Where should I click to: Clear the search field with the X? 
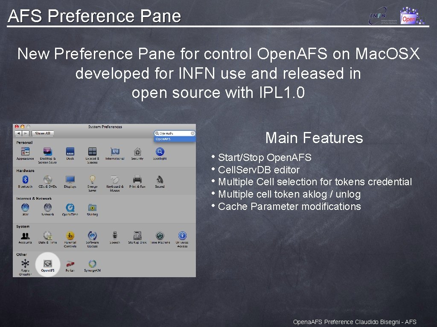pos(192,133)
